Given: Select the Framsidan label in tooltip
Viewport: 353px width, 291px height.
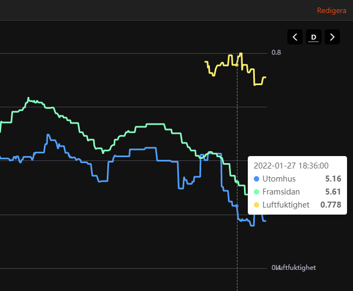Looking at the screenshot, I should [x=281, y=192].
